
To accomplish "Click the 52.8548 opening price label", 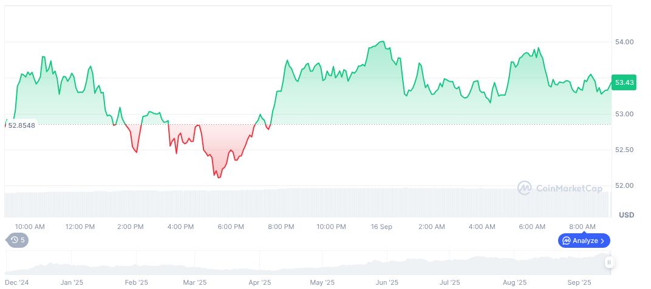I will point(22,125).
